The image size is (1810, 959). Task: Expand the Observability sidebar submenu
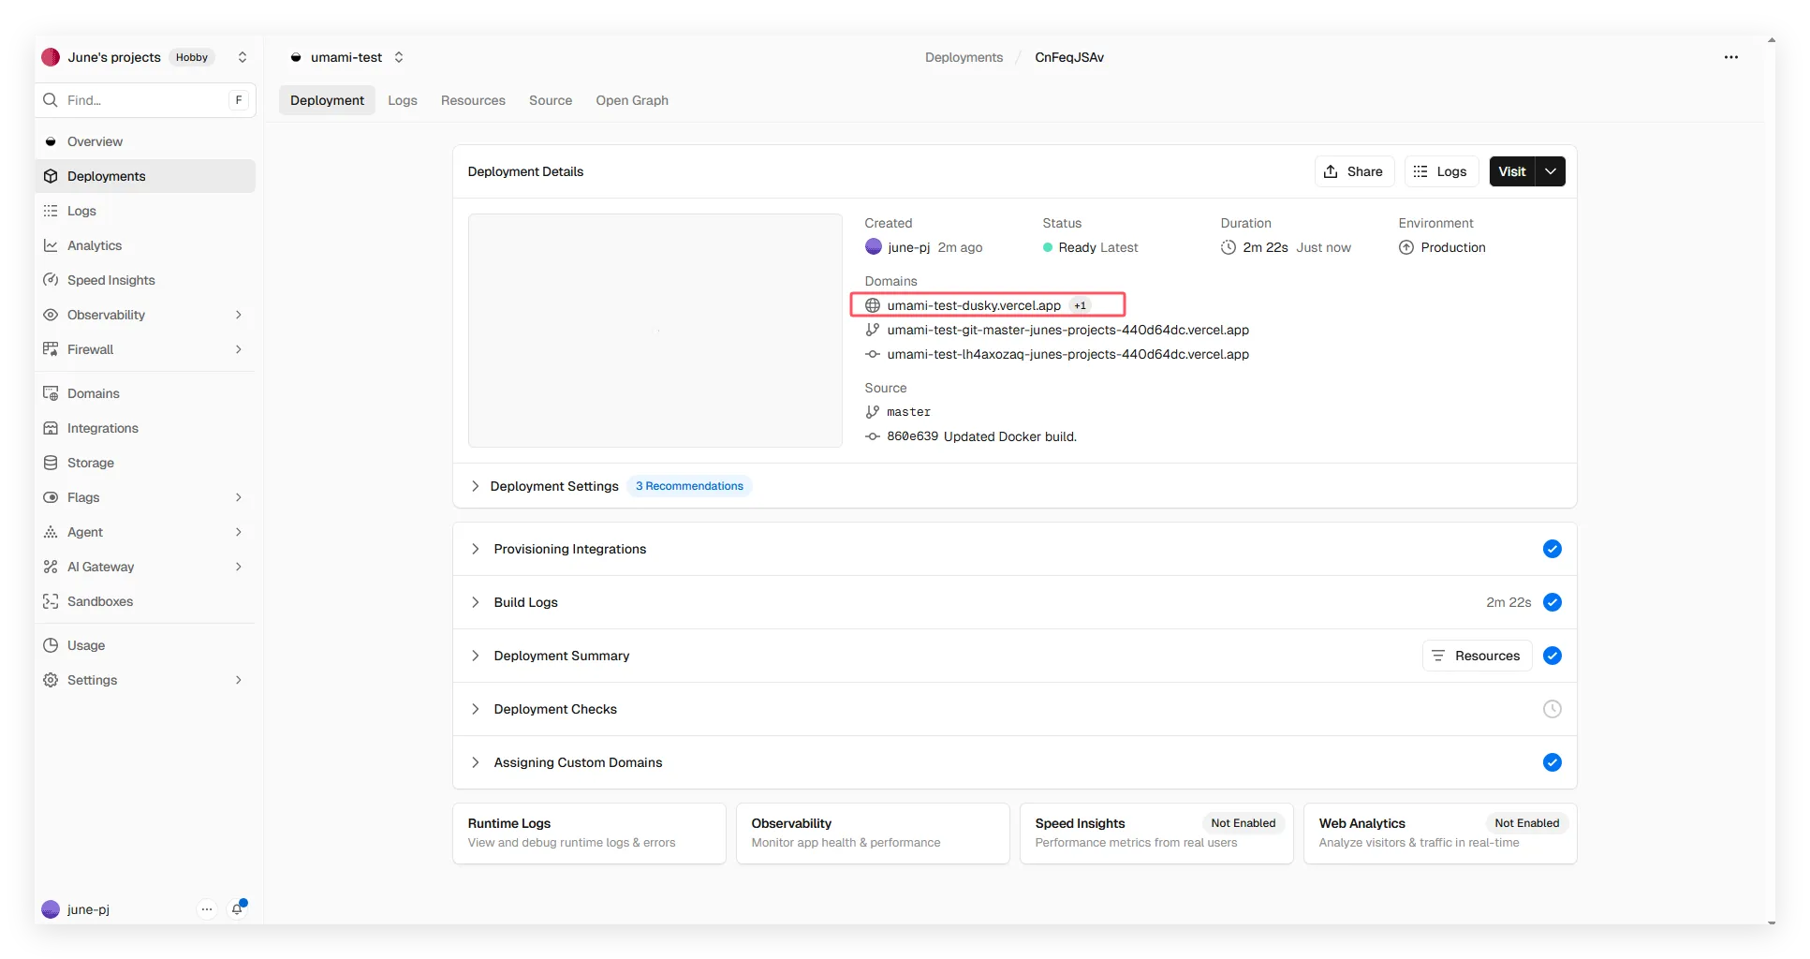click(238, 315)
